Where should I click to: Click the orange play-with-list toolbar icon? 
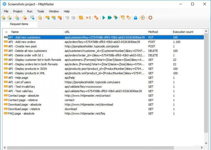tap(88, 18)
